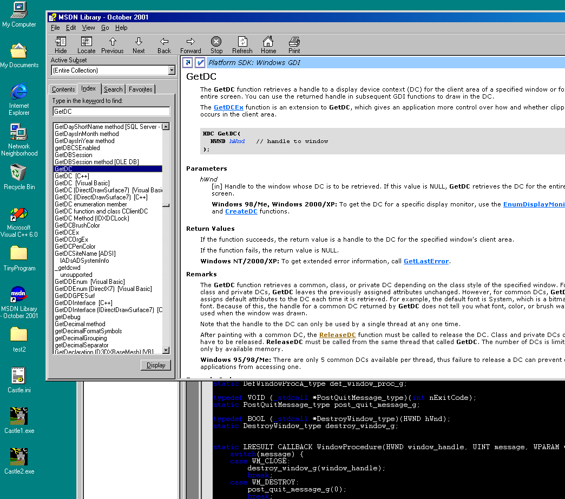
Task: Go to Previous topic in toolbar
Action: click(x=113, y=45)
